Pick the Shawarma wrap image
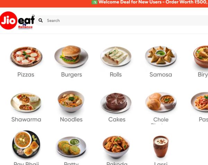 pos(26,102)
